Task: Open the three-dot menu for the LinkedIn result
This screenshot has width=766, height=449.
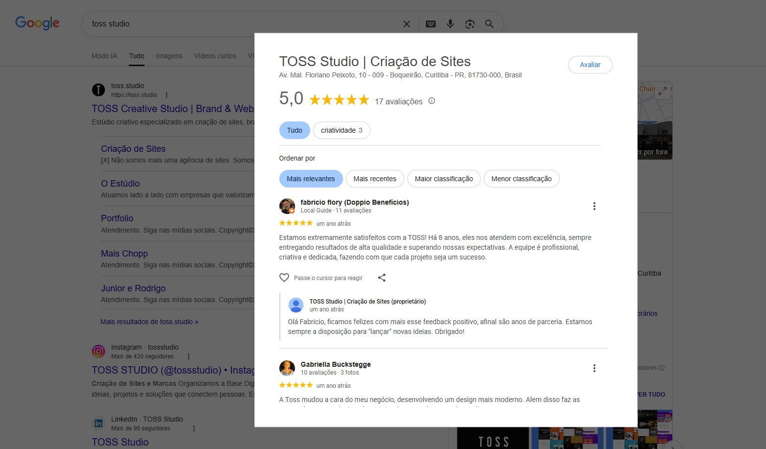Action: pyautogui.click(x=194, y=428)
